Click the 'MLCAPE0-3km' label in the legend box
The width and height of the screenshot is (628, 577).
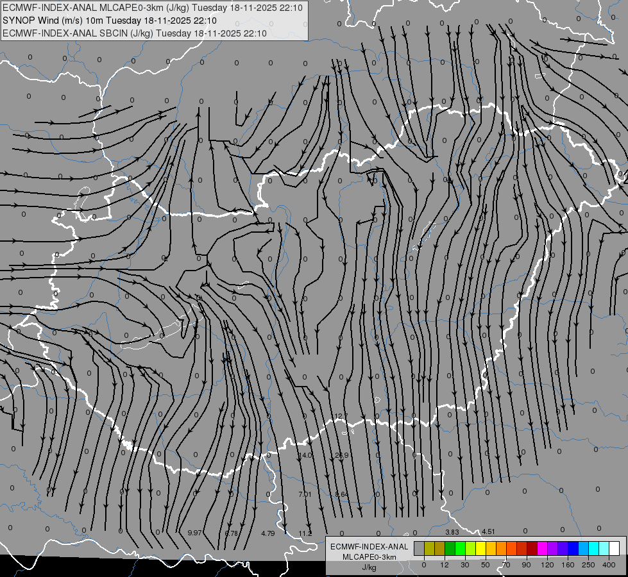coord(369,557)
